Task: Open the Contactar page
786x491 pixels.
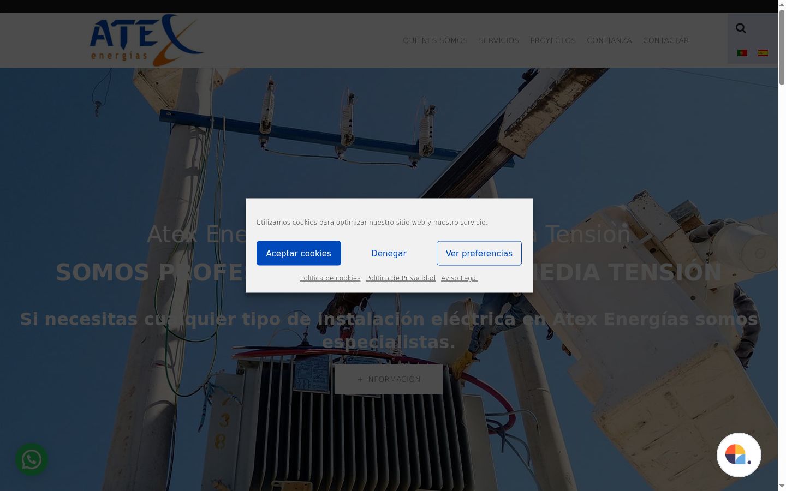Action: tap(666, 40)
